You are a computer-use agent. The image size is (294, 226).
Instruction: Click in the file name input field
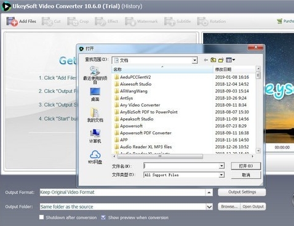(x=181, y=166)
